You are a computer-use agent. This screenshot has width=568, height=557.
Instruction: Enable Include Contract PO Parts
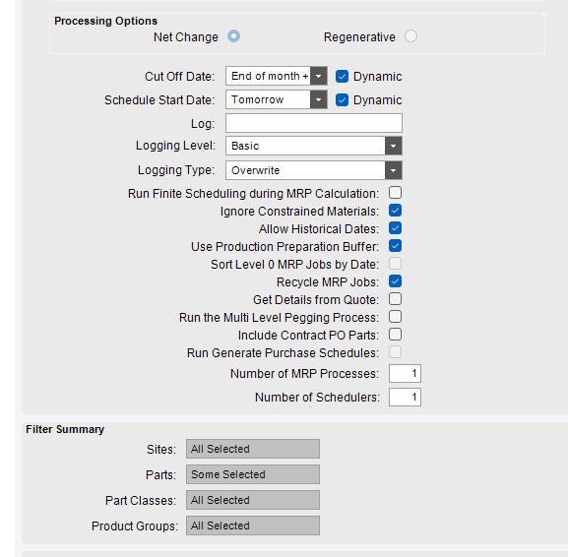(x=395, y=335)
